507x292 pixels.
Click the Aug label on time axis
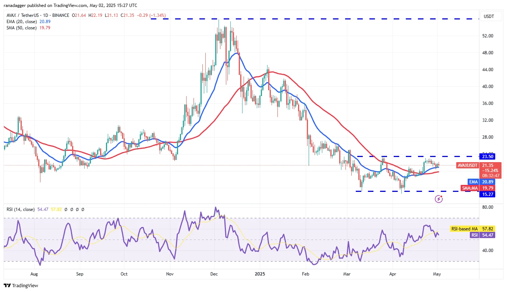click(34, 274)
